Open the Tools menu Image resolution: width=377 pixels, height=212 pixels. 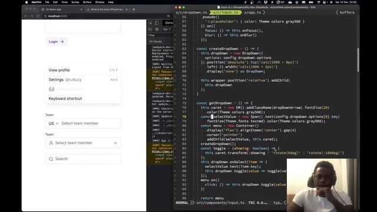64,2
